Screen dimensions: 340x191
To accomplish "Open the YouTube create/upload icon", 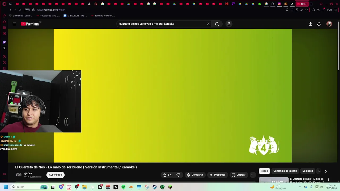I will pos(310,24).
